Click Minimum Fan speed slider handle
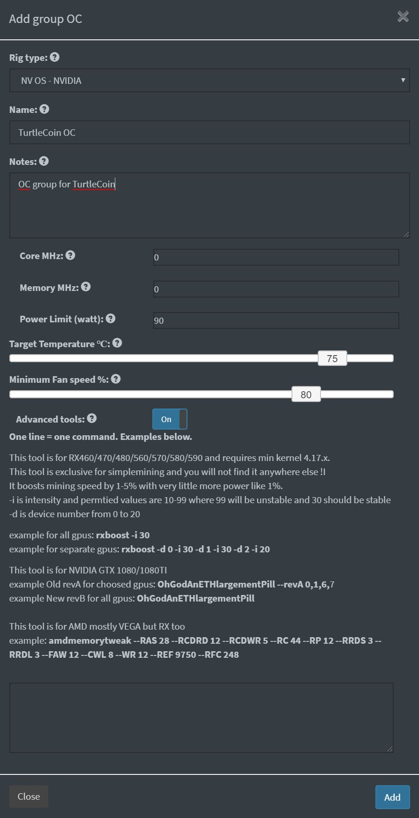Image resolution: width=419 pixels, height=818 pixels. click(306, 394)
